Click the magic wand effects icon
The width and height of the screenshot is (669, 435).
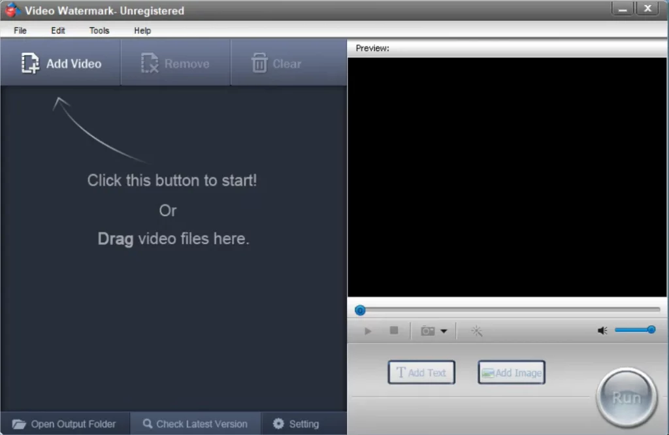tap(477, 331)
